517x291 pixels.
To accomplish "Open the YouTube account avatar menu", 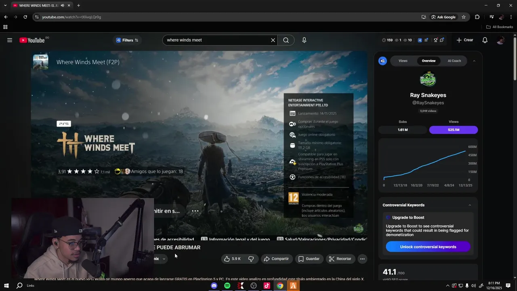I will click(501, 40).
